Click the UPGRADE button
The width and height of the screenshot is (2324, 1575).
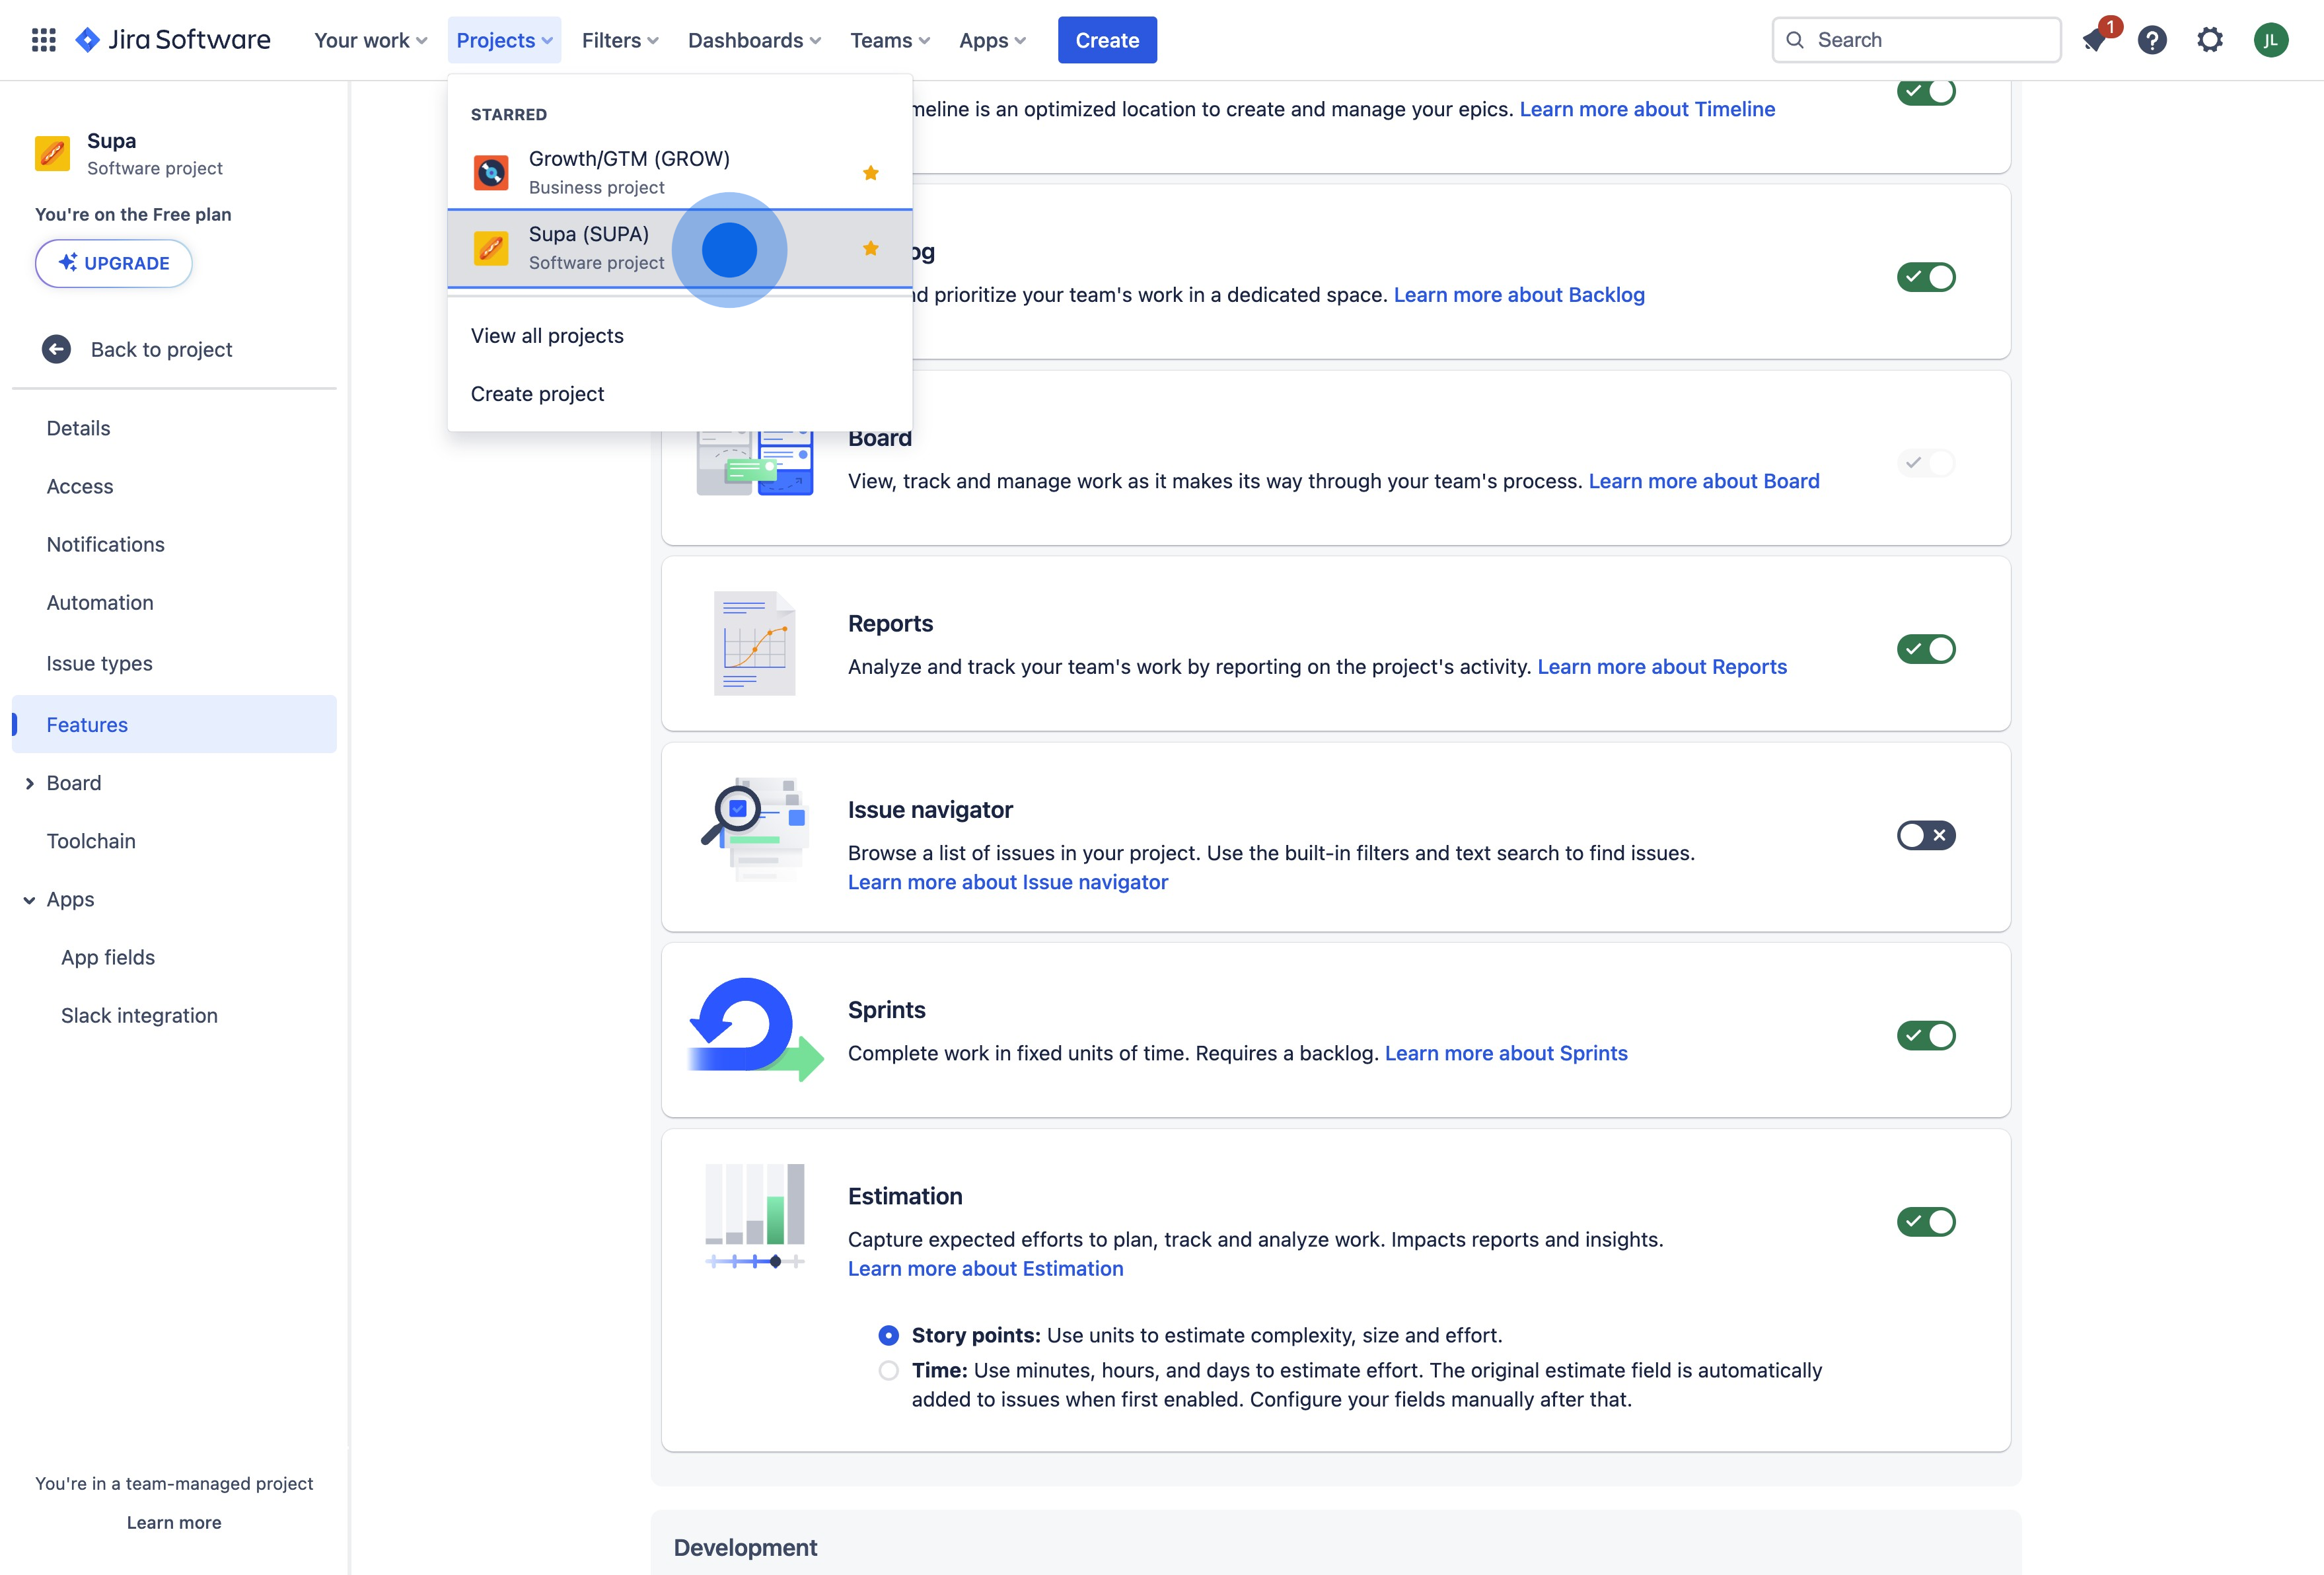point(114,263)
